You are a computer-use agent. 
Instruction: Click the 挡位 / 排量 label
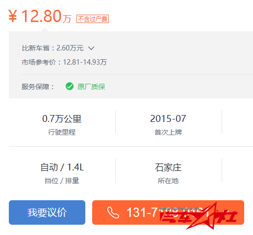click(62, 181)
